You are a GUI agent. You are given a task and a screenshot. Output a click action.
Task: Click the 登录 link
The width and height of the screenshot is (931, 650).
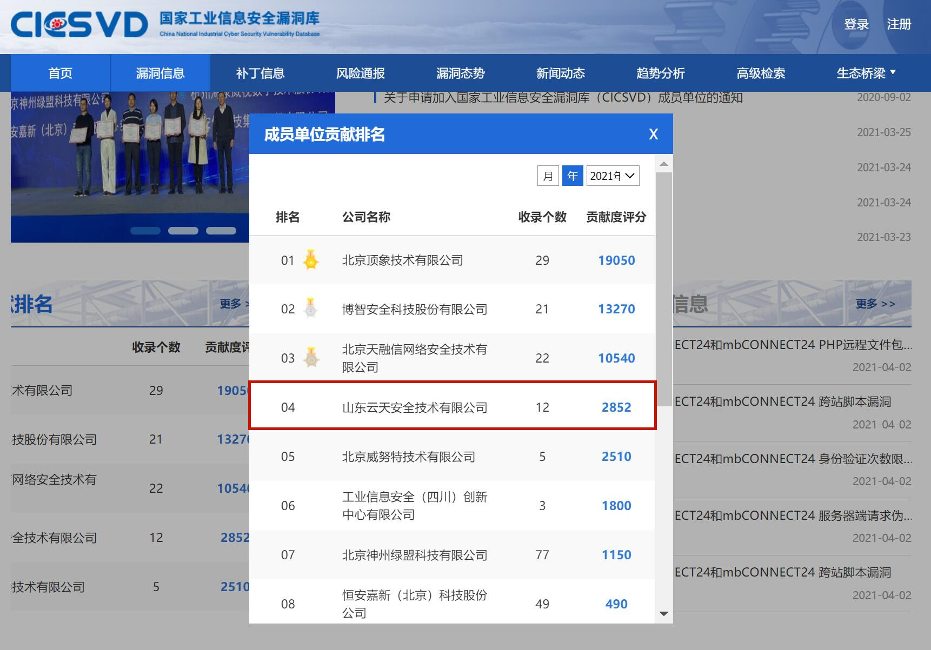(x=856, y=24)
